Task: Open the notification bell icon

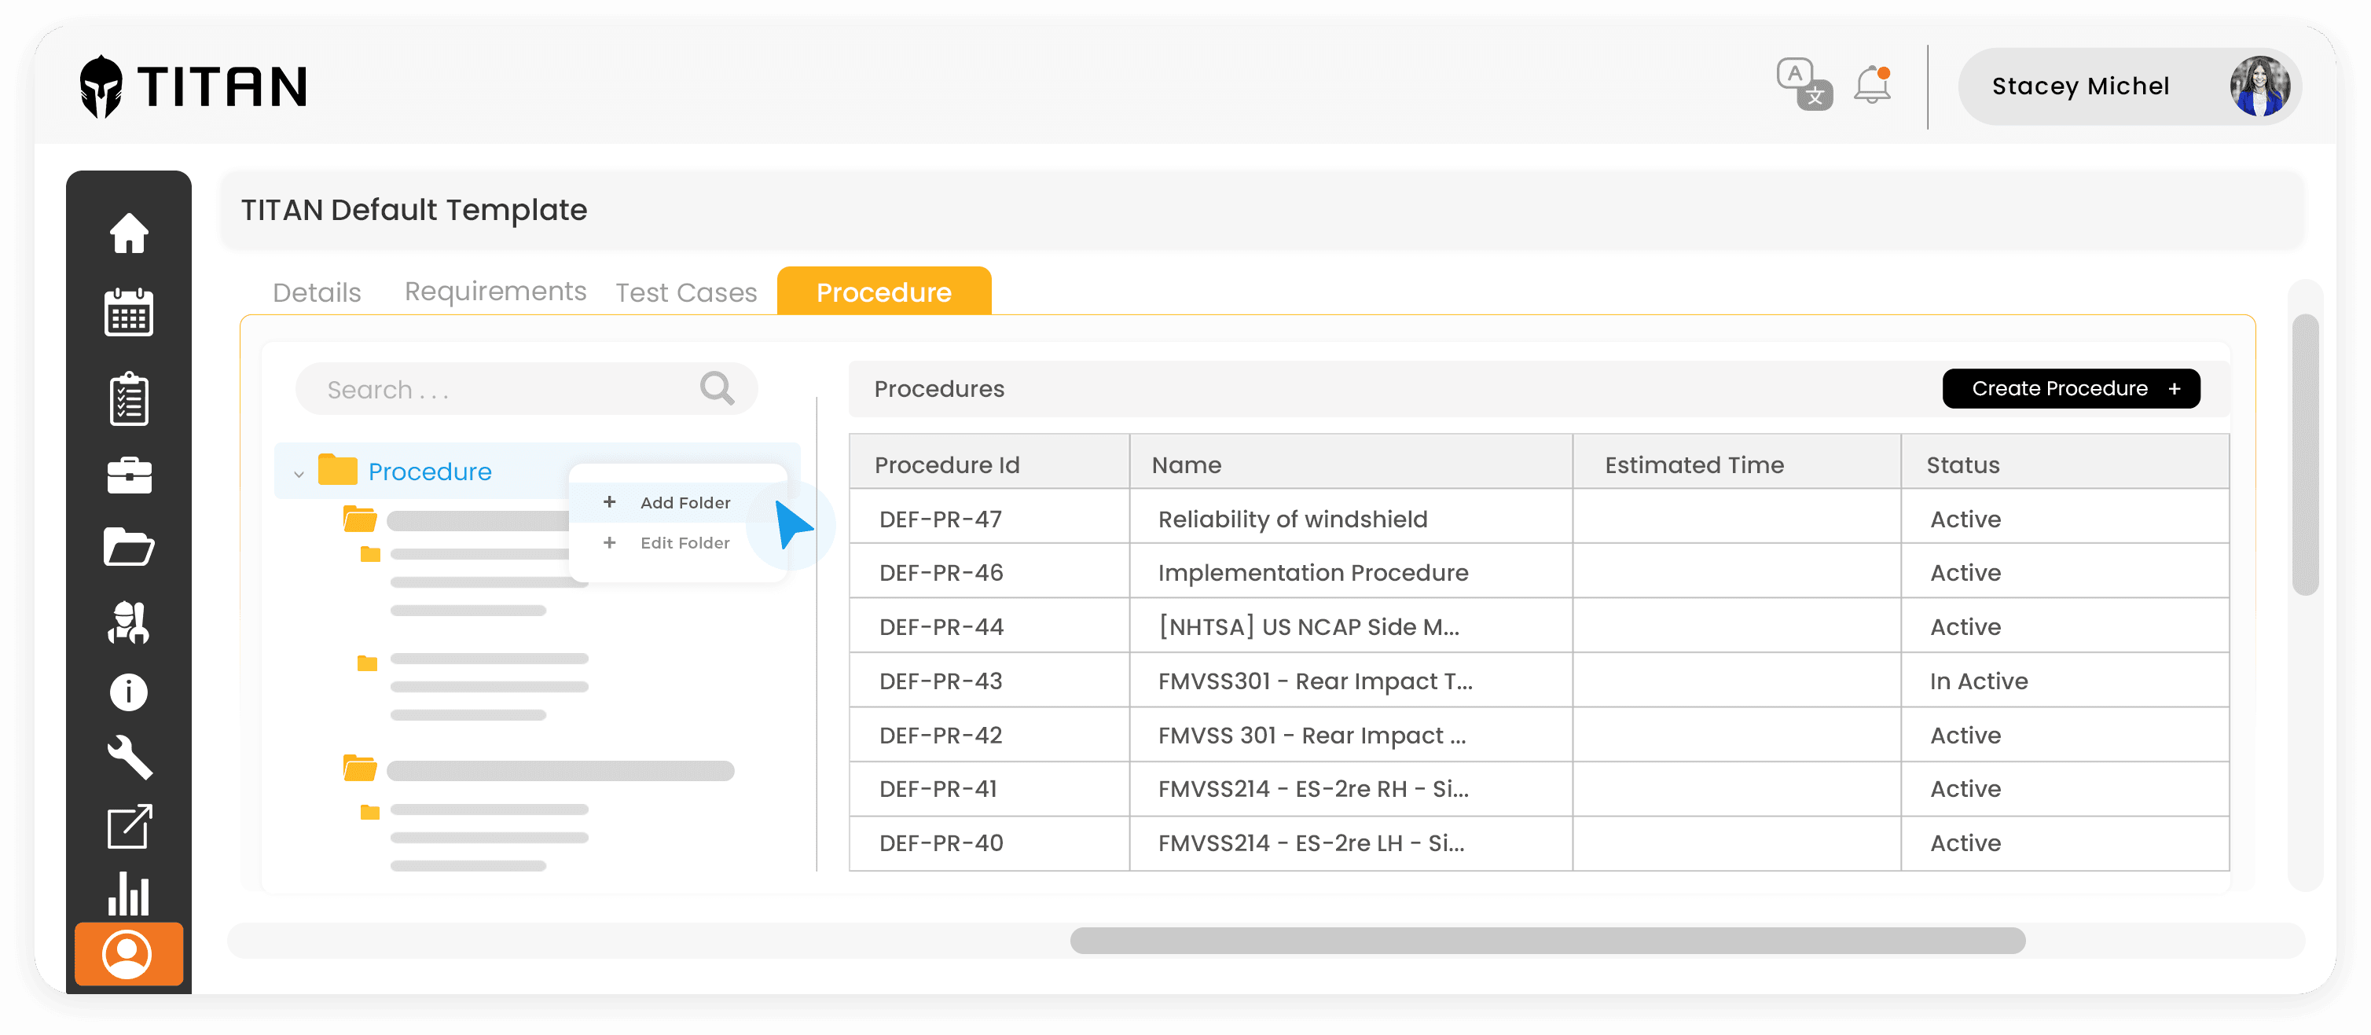Action: click(1872, 86)
